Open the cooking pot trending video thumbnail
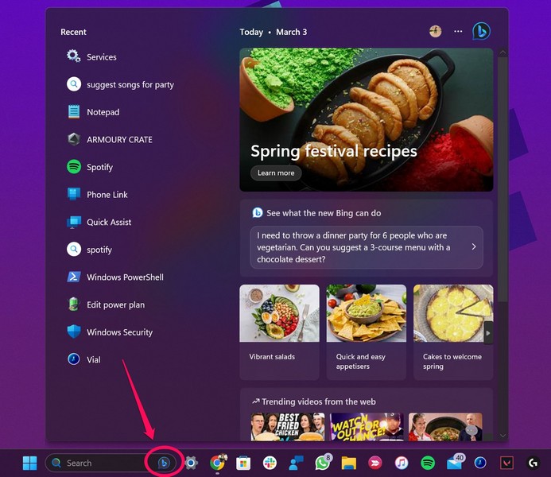This screenshot has width=551, height=477. pos(445,426)
